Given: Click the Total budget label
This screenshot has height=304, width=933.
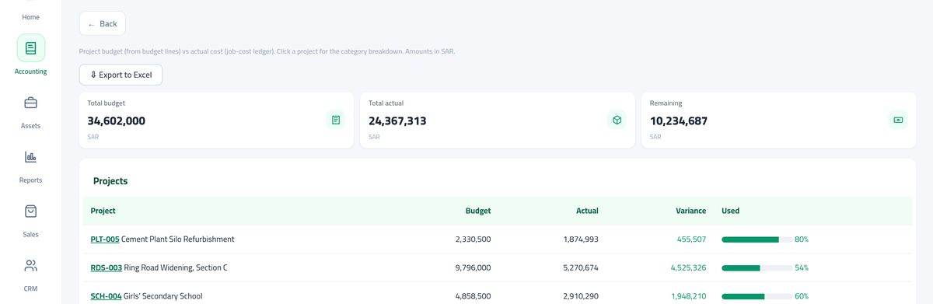Looking at the screenshot, I should 107,103.
